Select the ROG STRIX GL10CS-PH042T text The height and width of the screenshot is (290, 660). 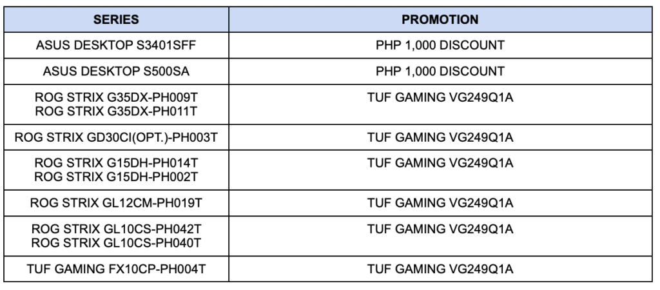116,230
